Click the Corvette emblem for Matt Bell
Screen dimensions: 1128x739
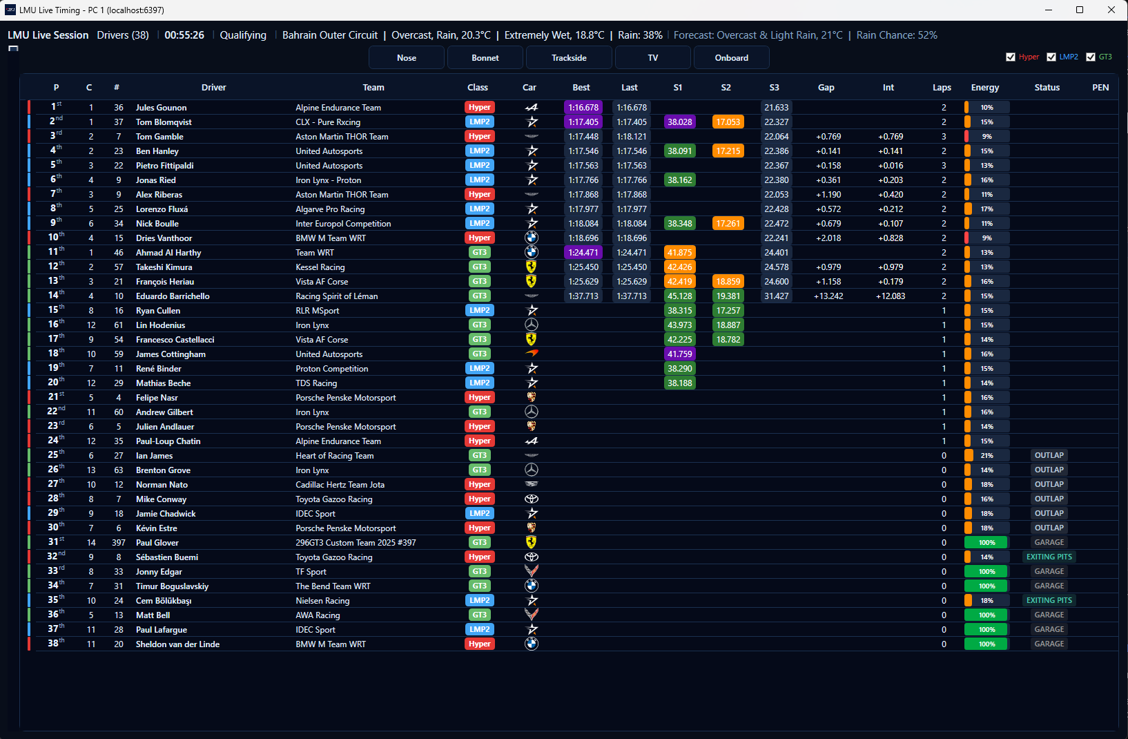(532, 615)
